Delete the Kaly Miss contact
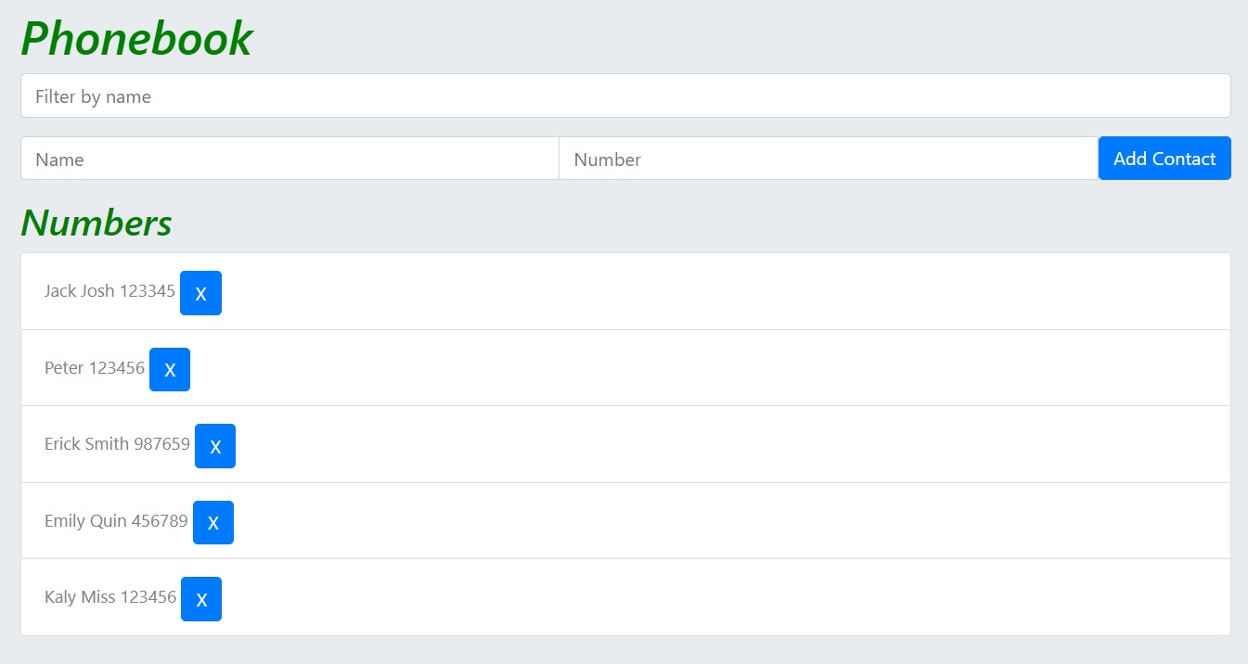This screenshot has width=1248, height=664. [x=201, y=599]
